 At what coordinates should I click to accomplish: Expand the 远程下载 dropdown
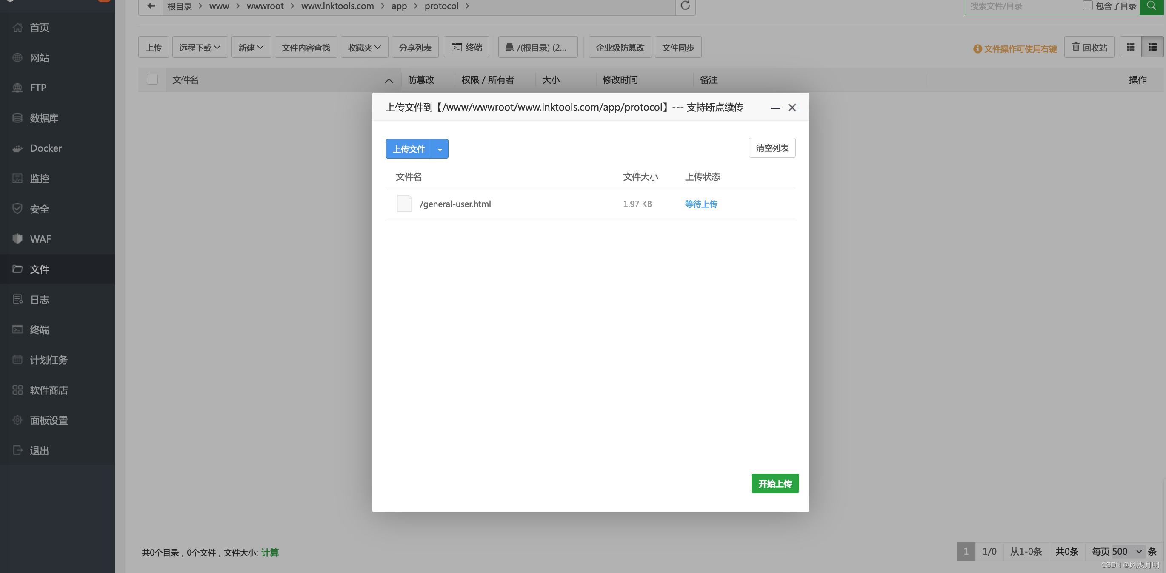[x=200, y=47]
